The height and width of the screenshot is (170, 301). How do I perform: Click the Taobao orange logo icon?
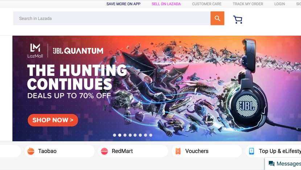tap(31, 151)
